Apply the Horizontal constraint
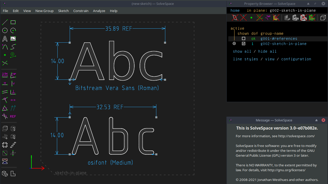 (5, 83)
